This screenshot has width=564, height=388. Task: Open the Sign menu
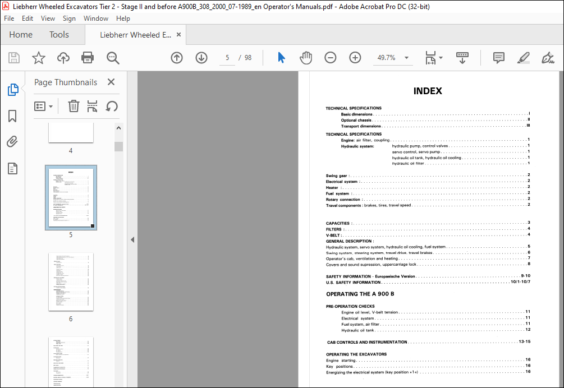[69, 19]
